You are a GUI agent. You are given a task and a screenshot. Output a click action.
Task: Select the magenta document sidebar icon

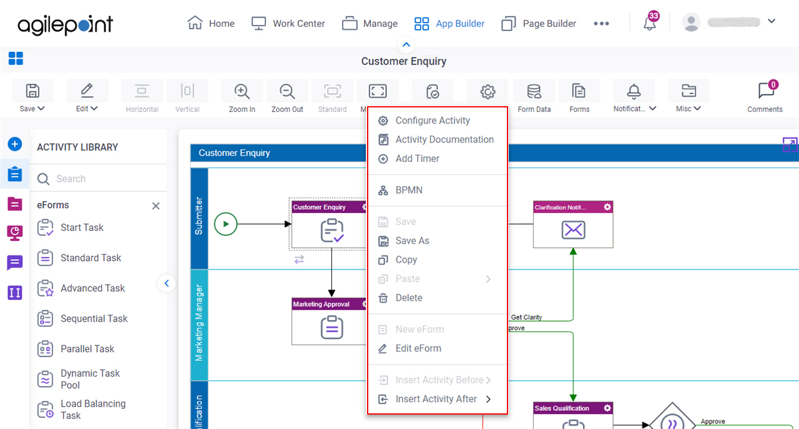(x=15, y=204)
